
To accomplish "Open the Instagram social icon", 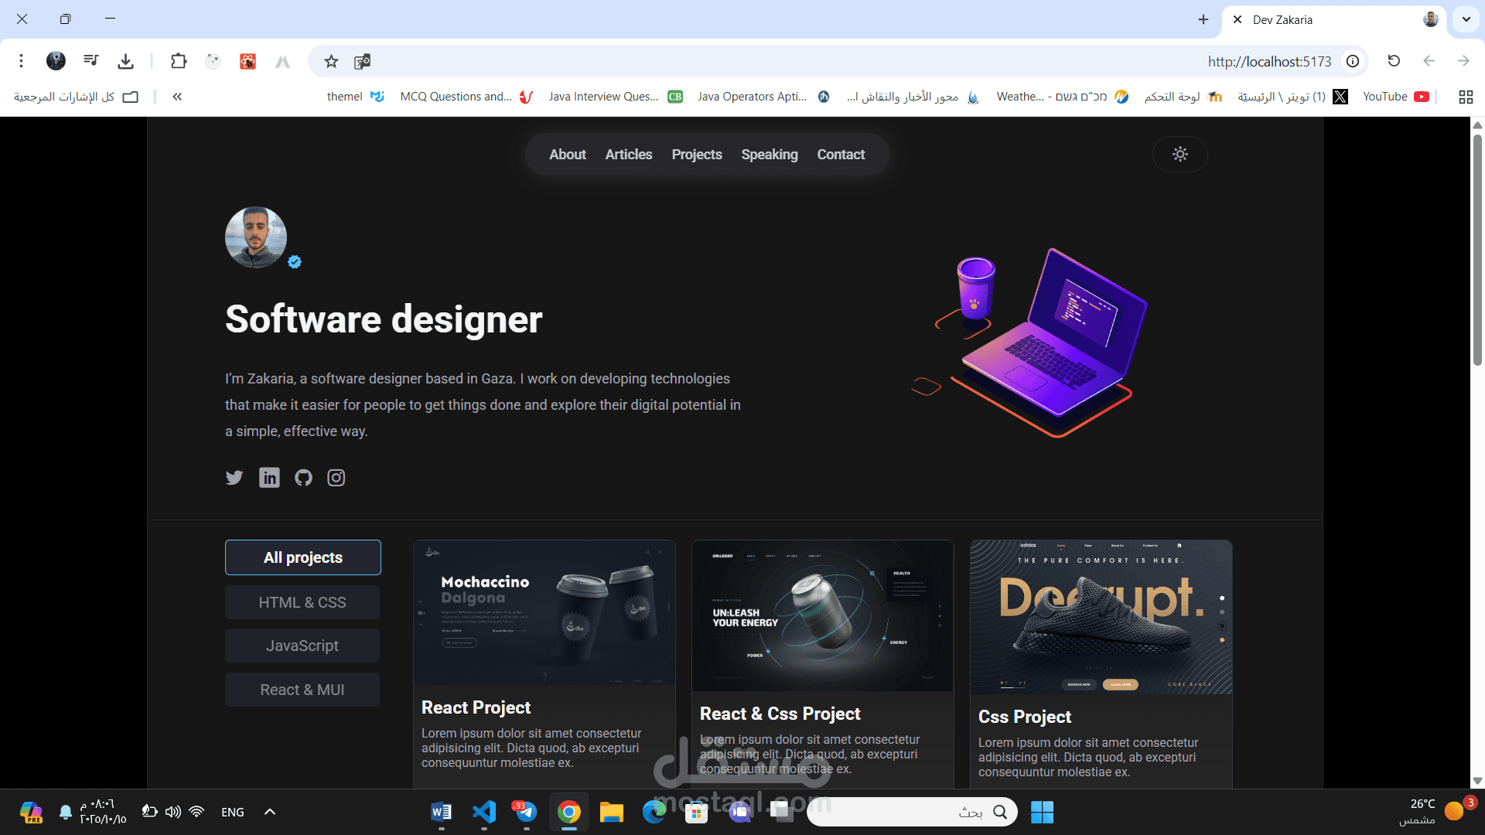I will click(336, 478).
